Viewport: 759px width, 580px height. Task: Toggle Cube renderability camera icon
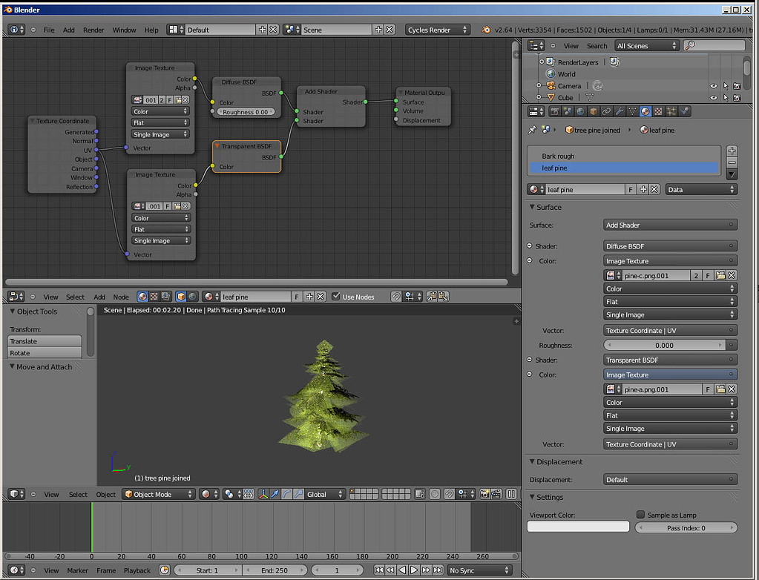[737, 97]
